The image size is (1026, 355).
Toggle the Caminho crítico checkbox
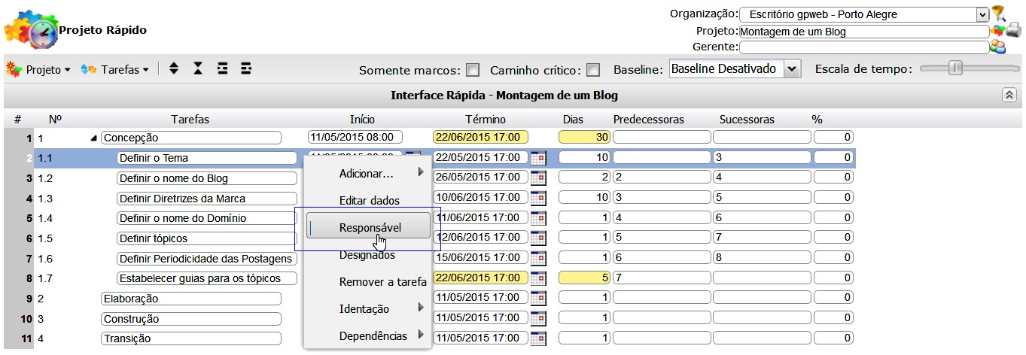[593, 70]
